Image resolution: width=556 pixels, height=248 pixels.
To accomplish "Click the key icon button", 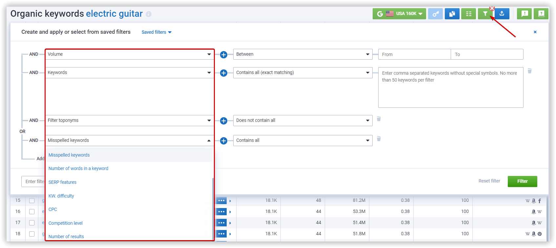I will [435, 14].
